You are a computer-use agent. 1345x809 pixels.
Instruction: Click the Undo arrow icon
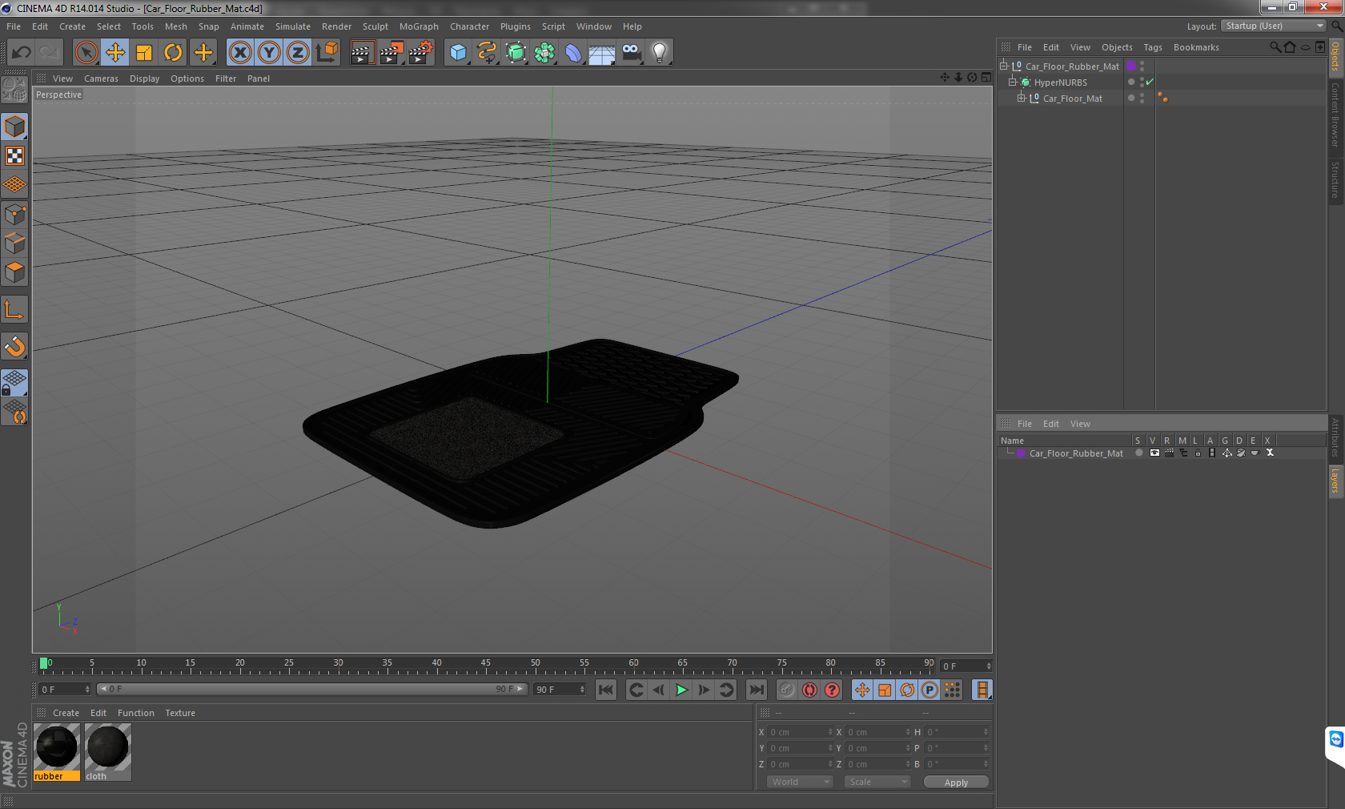22,53
